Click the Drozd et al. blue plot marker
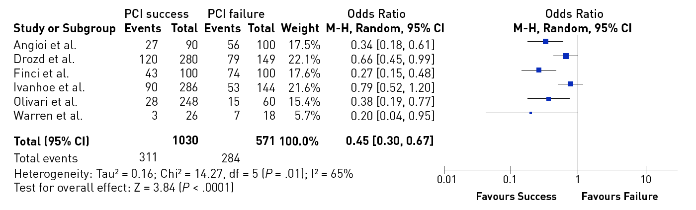 coord(565,56)
